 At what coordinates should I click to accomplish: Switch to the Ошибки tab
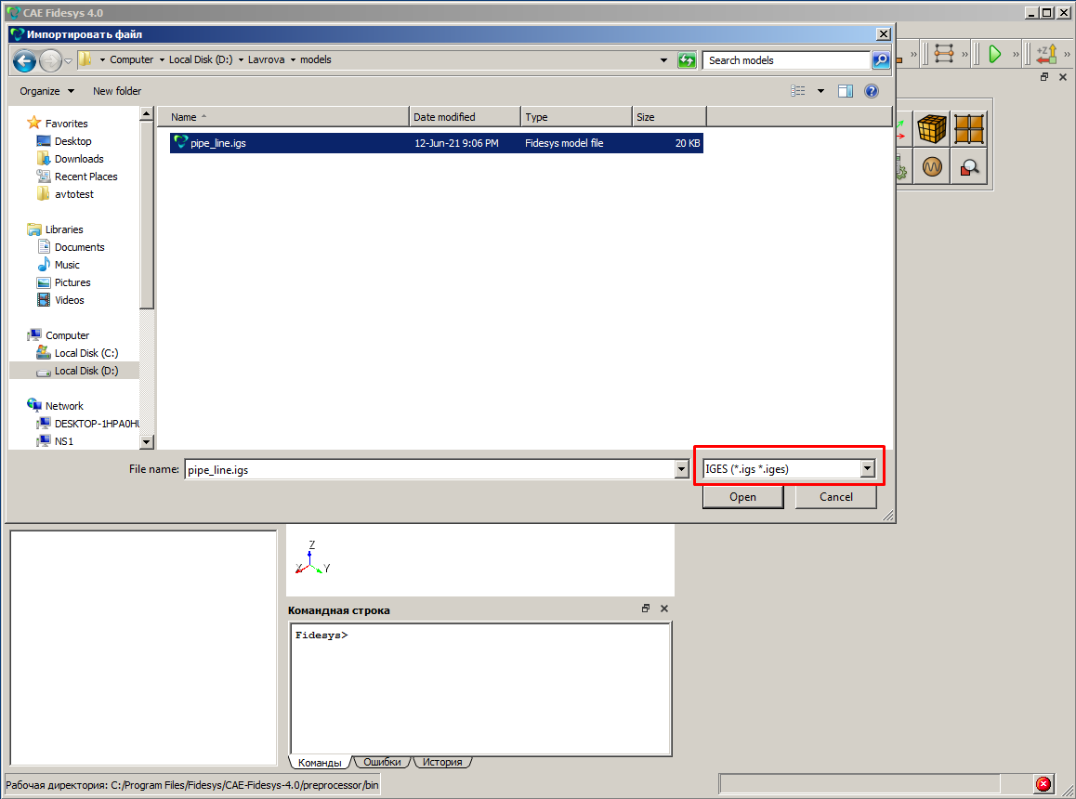(382, 762)
